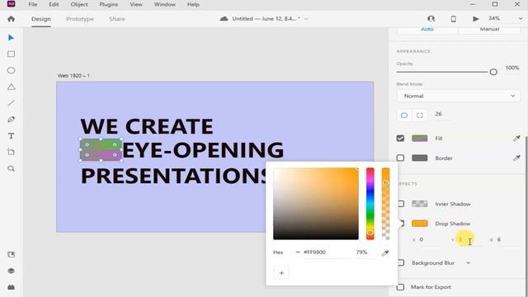Select the Text tool
Screen dimensions: 528x297
11,135
